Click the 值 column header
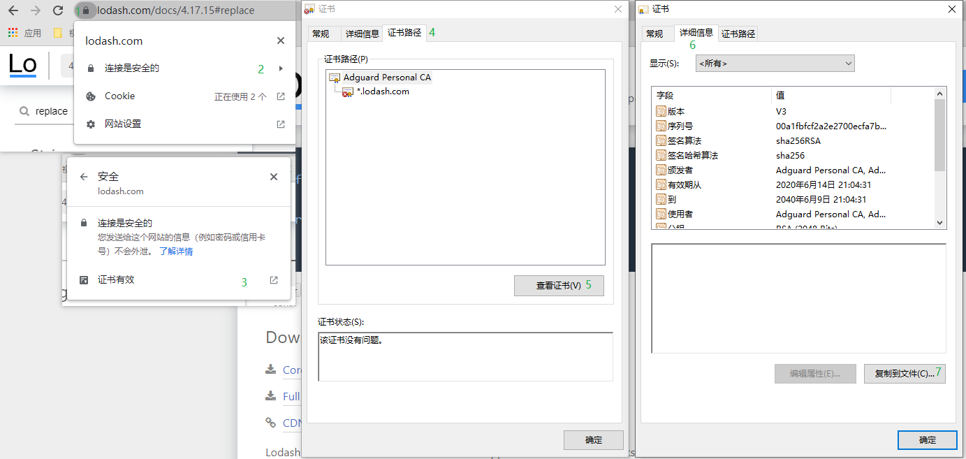The image size is (966, 459). tap(830, 95)
